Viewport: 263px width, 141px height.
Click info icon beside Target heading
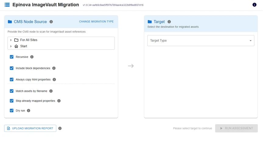click(169, 22)
